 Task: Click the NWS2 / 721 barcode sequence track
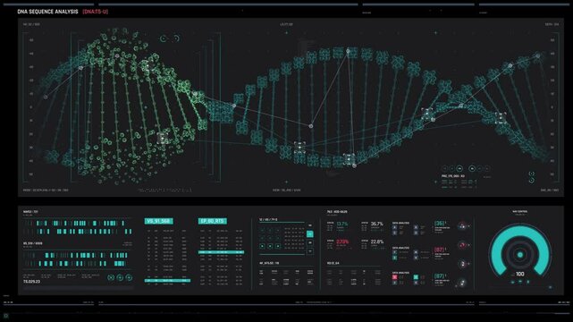(78, 227)
